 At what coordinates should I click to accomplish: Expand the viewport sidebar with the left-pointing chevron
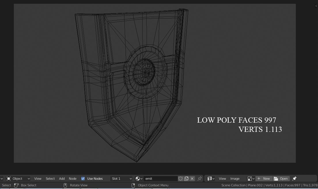pos(316,6)
